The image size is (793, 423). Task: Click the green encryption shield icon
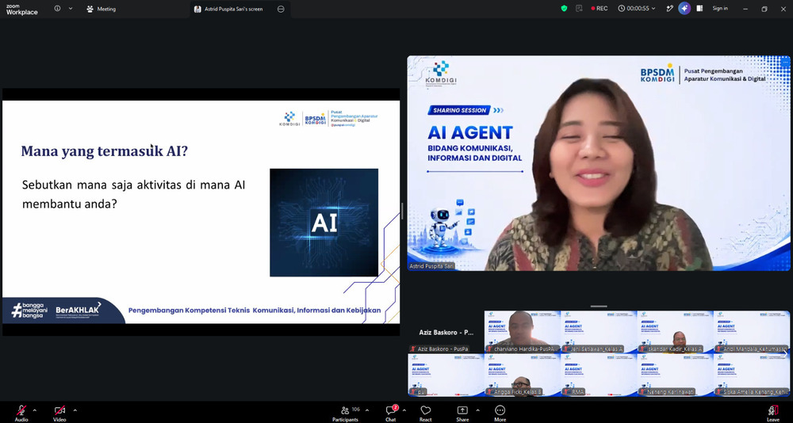pyautogui.click(x=565, y=9)
